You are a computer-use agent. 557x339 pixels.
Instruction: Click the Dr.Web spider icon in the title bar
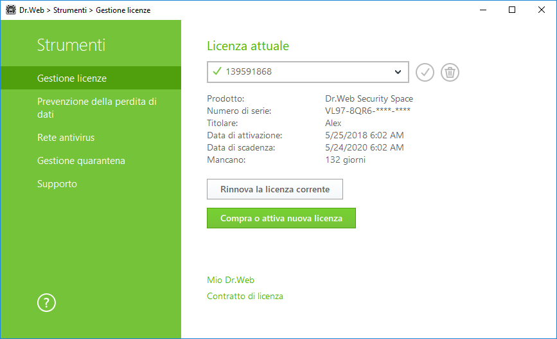tap(11, 10)
